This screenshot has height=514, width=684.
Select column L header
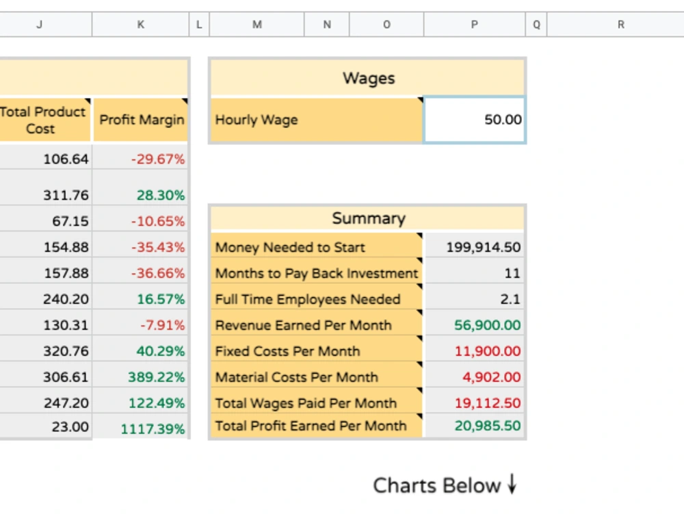coord(199,25)
